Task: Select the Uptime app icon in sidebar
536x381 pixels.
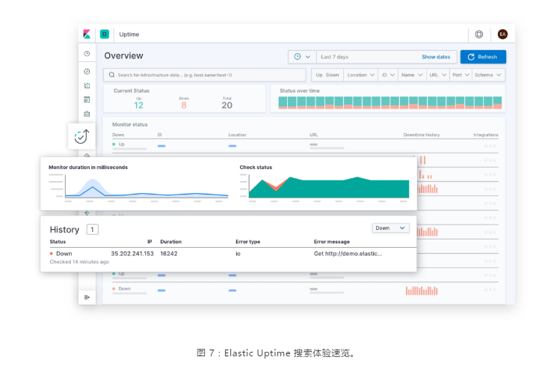Action: (81, 136)
